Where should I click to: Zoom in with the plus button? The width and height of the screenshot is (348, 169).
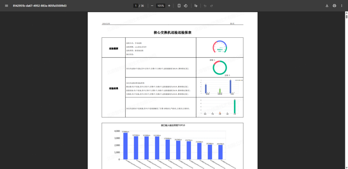(x=169, y=6)
